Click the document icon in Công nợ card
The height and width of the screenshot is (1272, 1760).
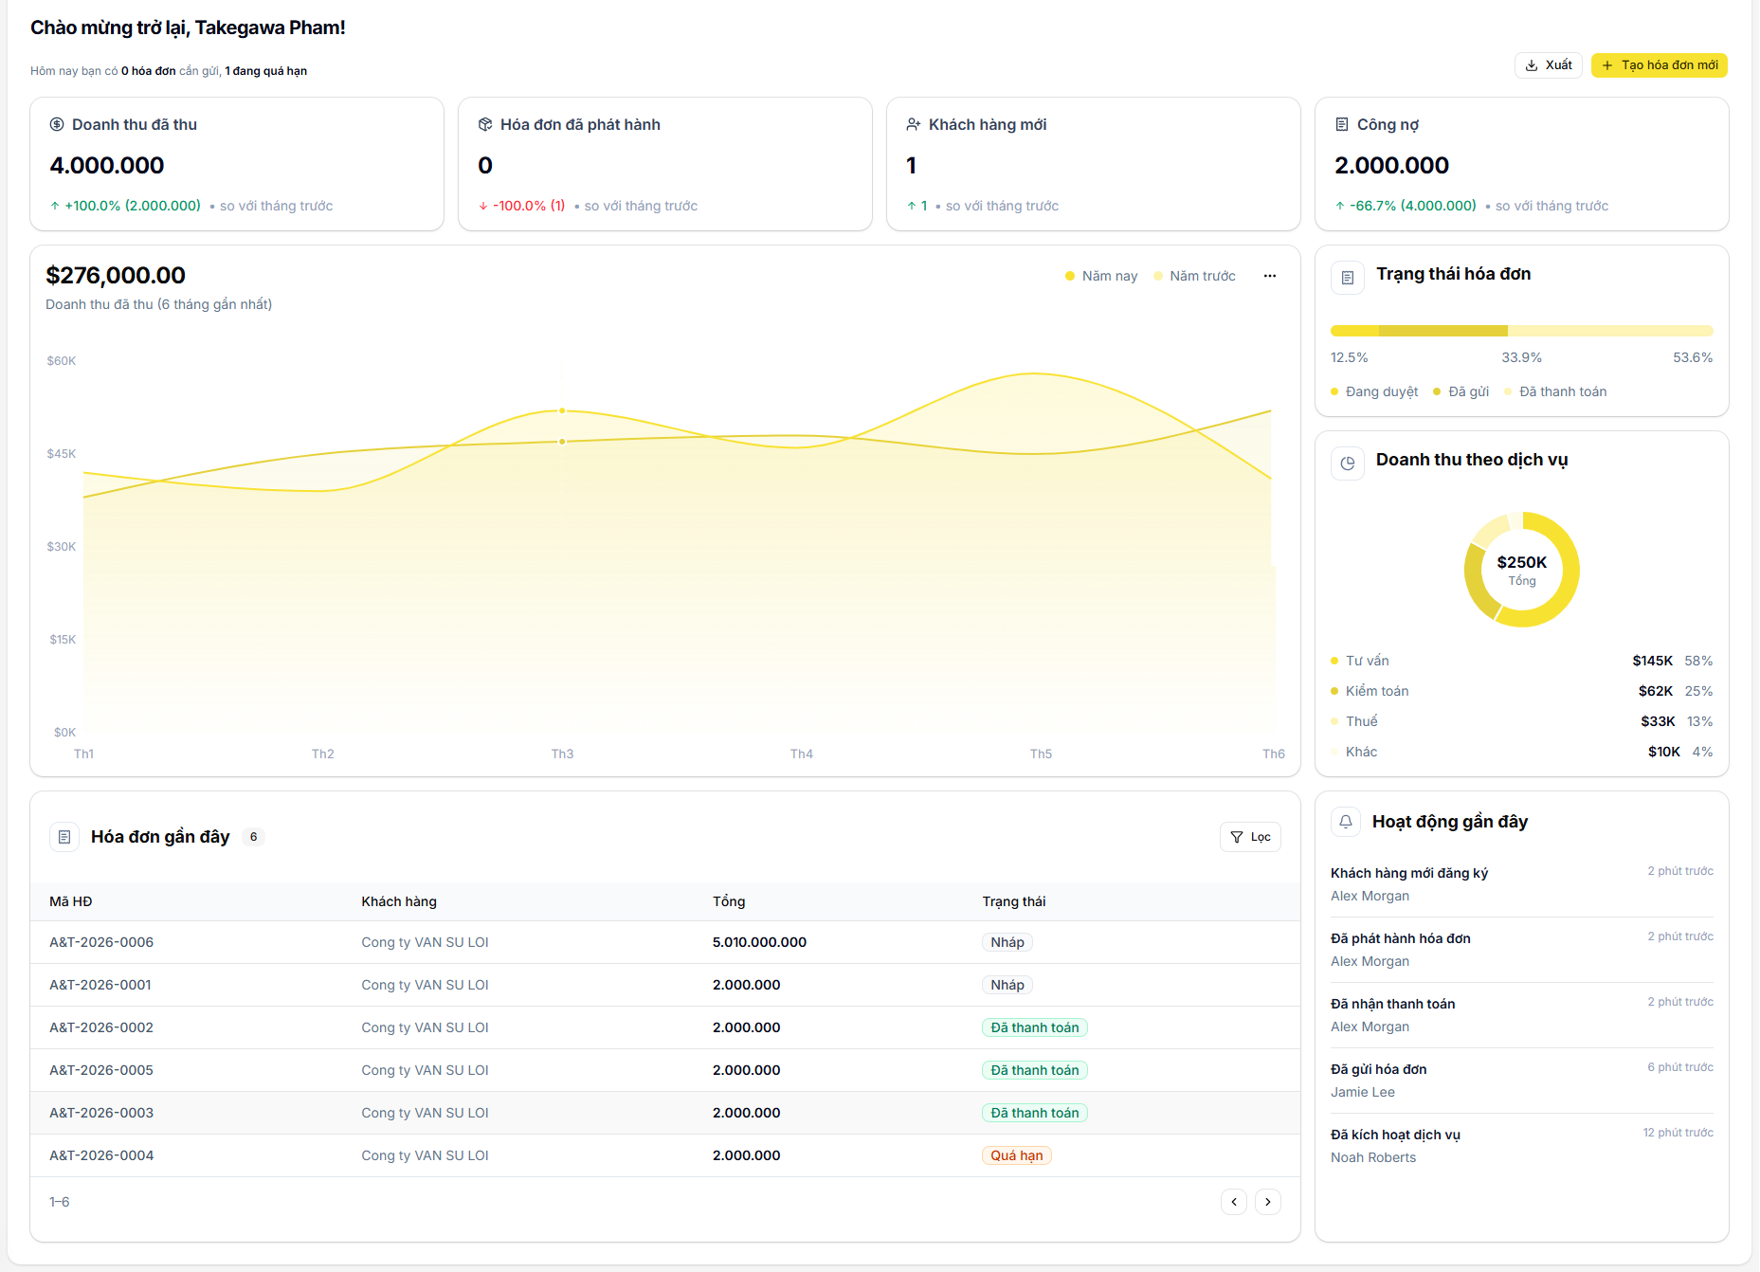[x=1342, y=124]
